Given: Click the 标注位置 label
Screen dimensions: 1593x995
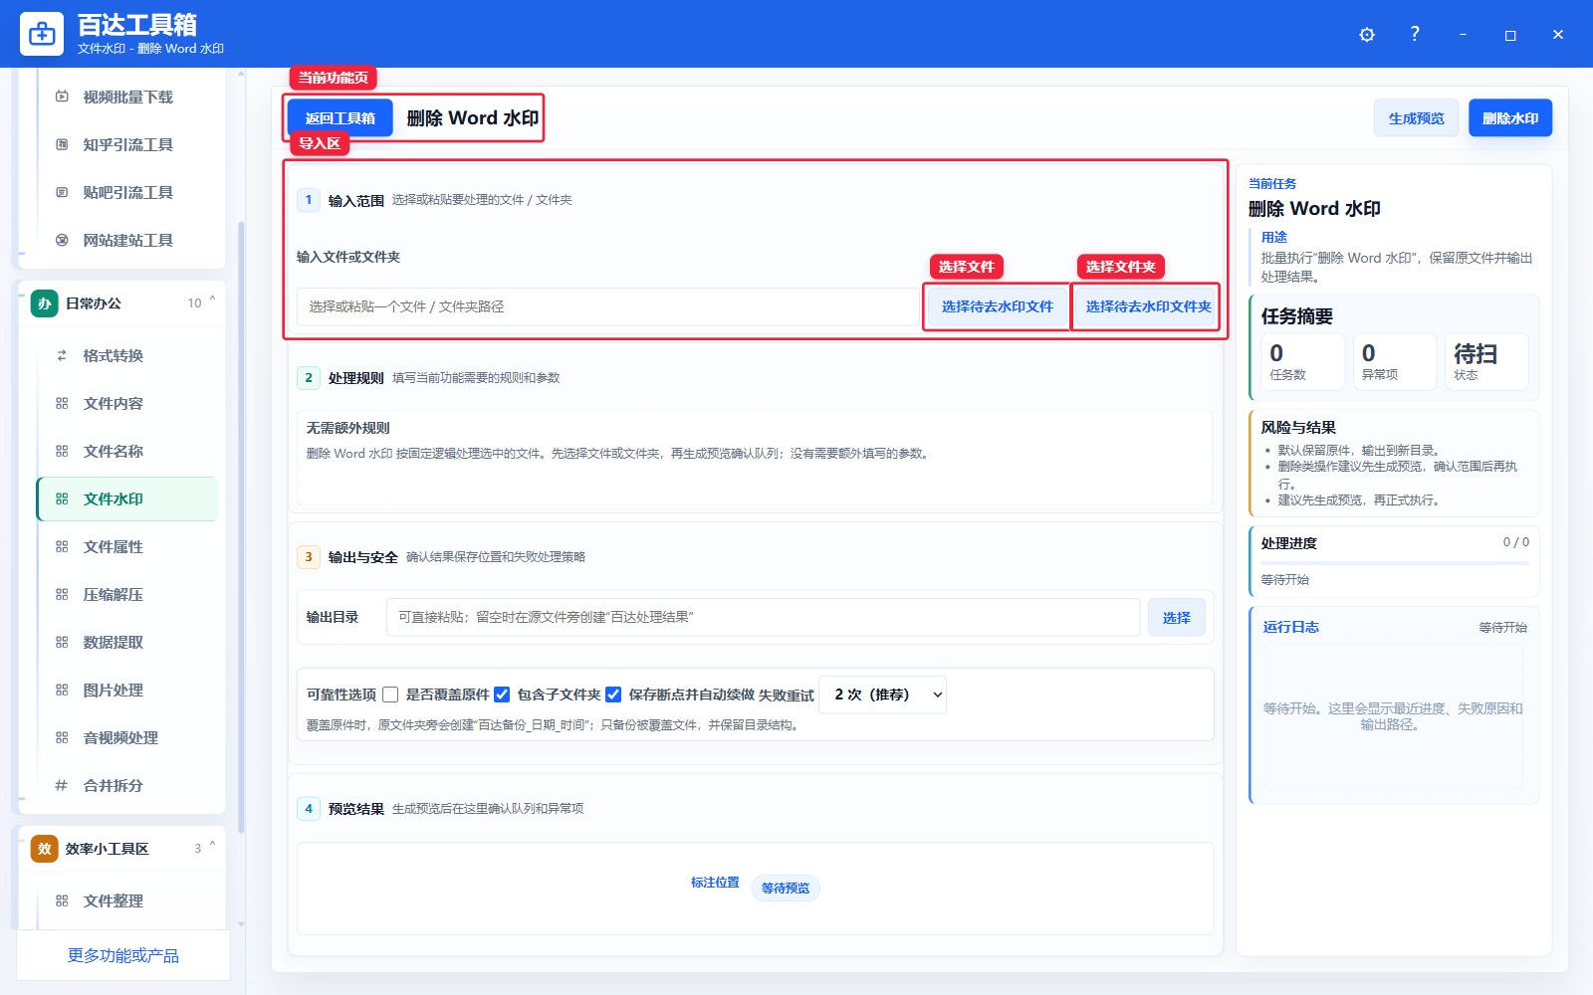Looking at the screenshot, I should click(x=715, y=883).
